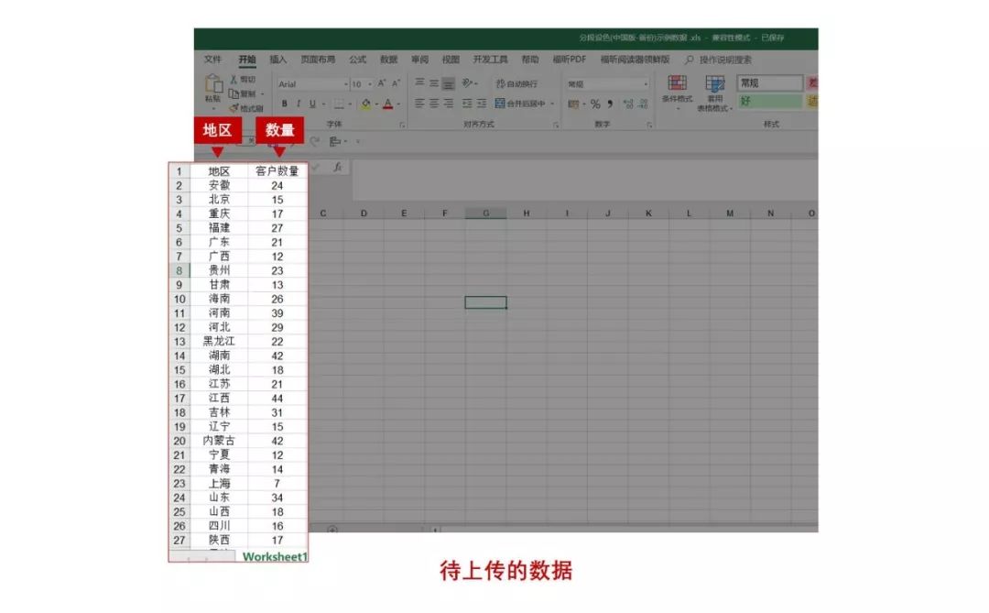
Task: Click the Worksheet1 sheet tab
Action: (275, 556)
